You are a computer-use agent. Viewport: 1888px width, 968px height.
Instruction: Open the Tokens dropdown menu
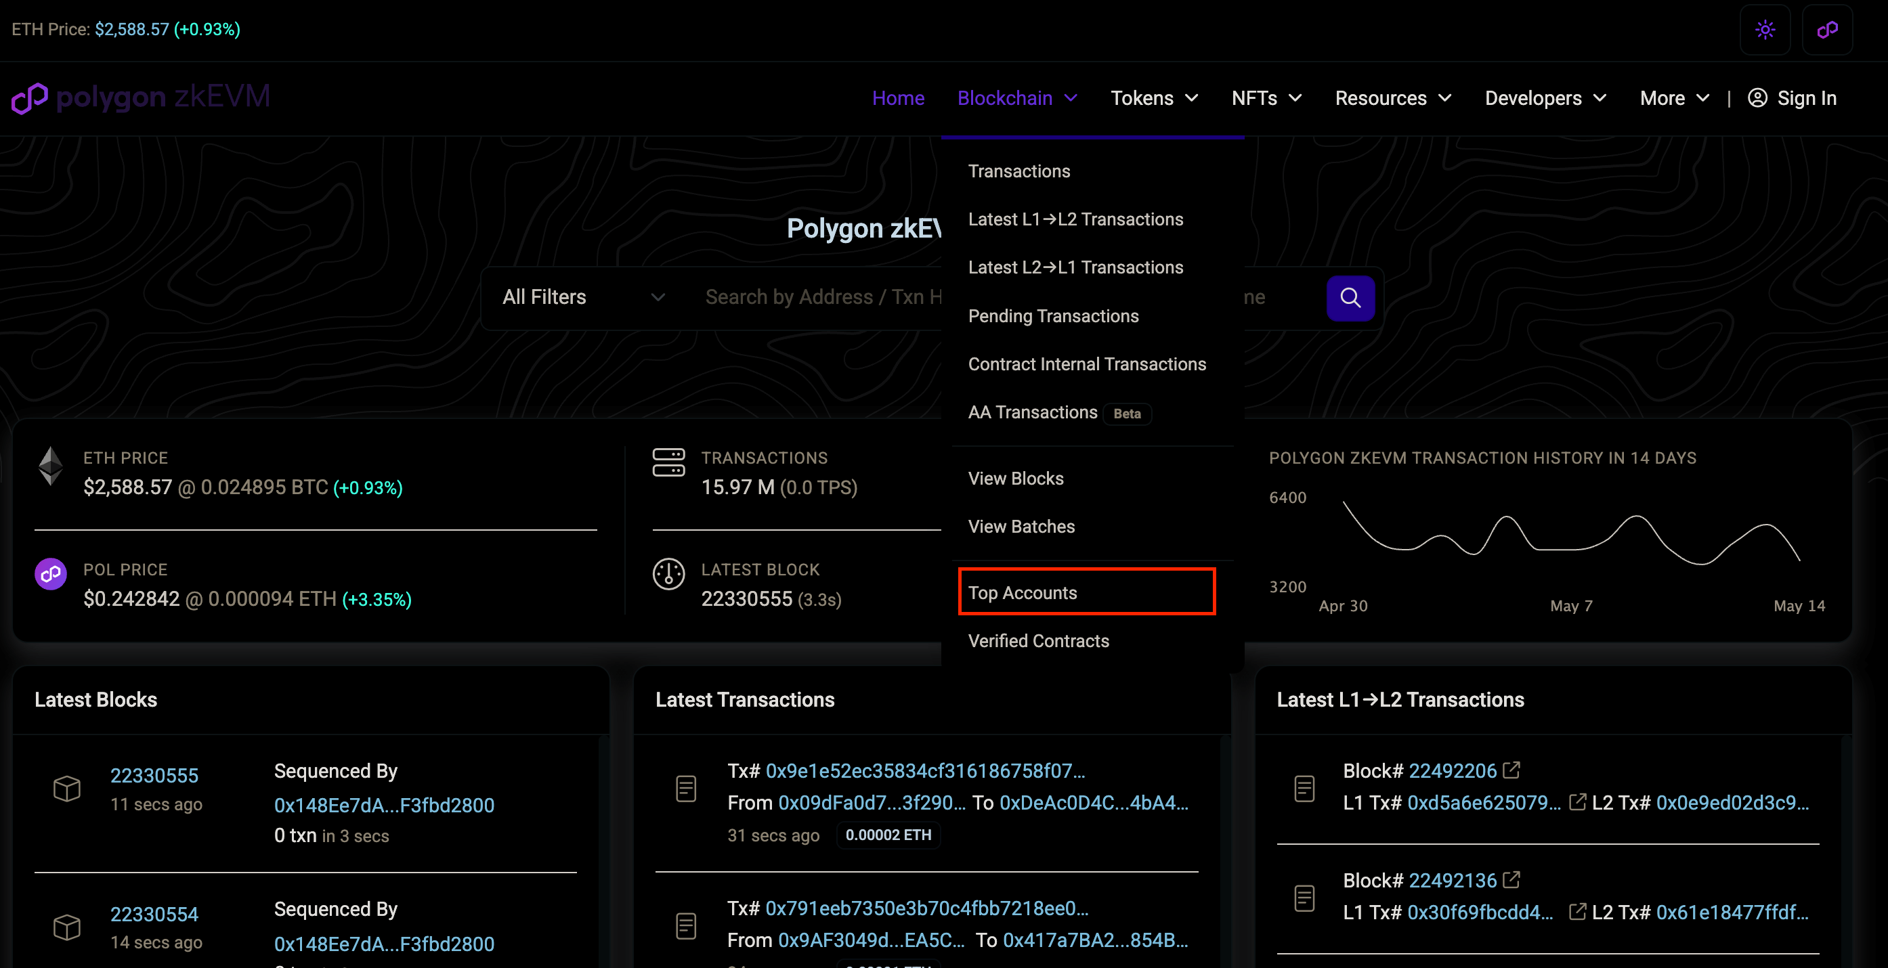(1155, 98)
